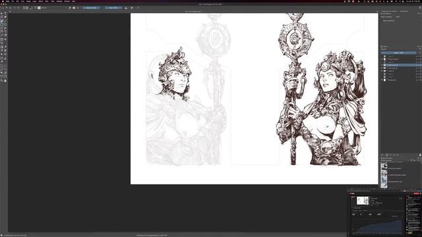Image resolution: width=422 pixels, height=237 pixels.
Task: Open the foreground/background color selector in toolbar
Action: tap(31, 8)
